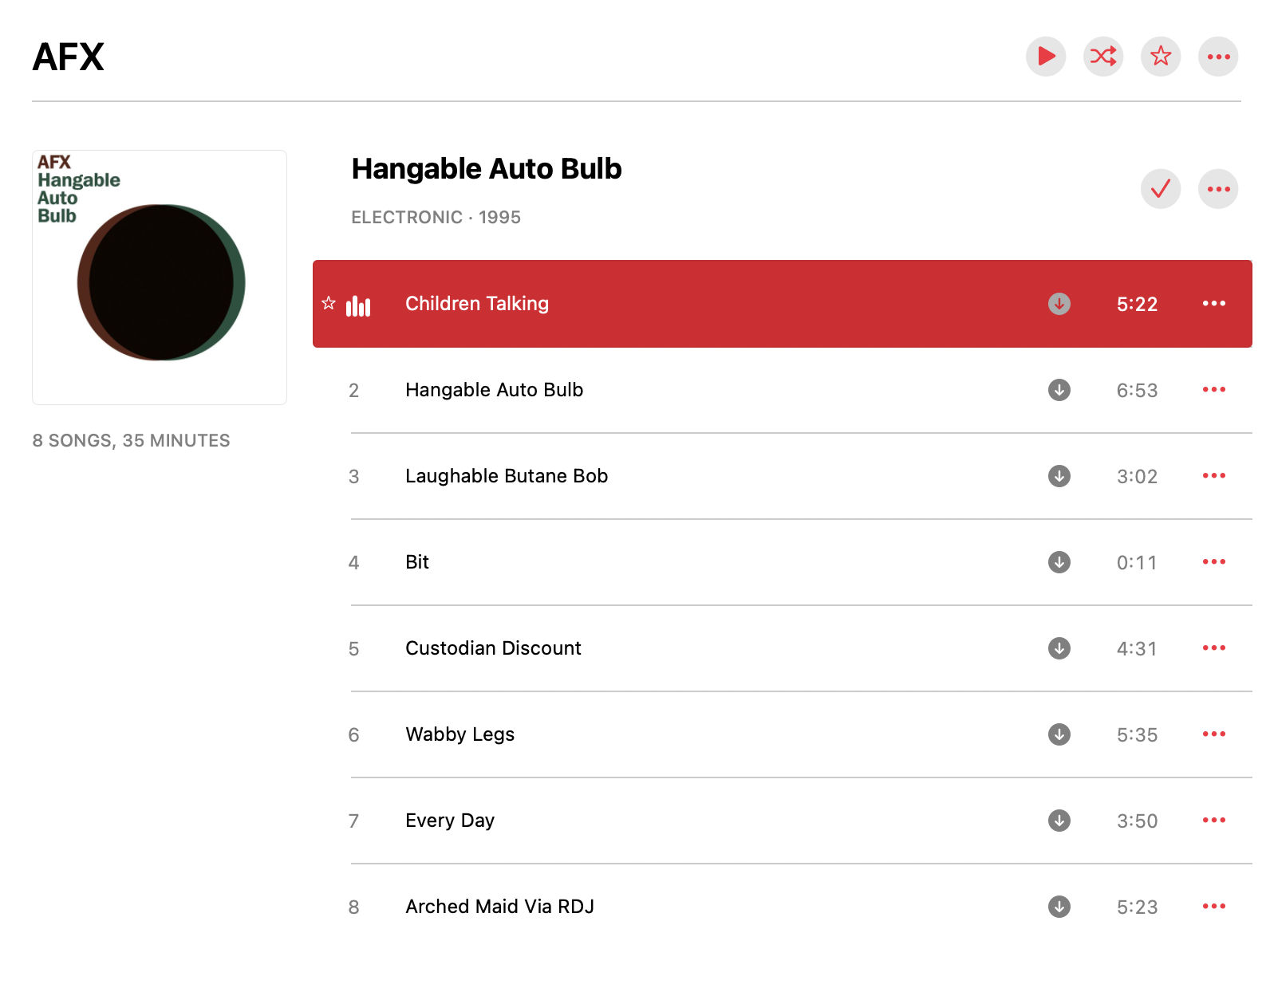
Task: Click the ELECTRONIC · 1995 genre label
Action: click(436, 217)
